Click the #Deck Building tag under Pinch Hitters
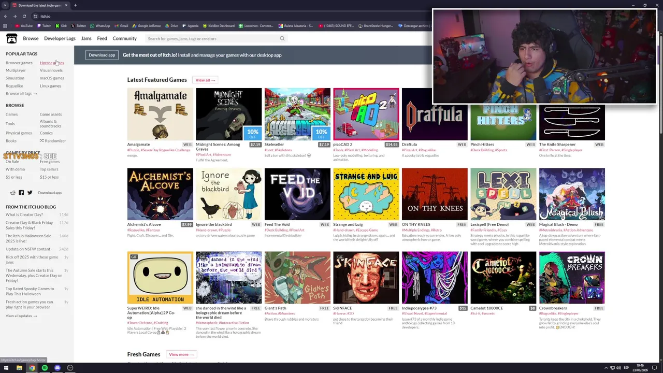663x373 pixels. [x=482, y=150]
